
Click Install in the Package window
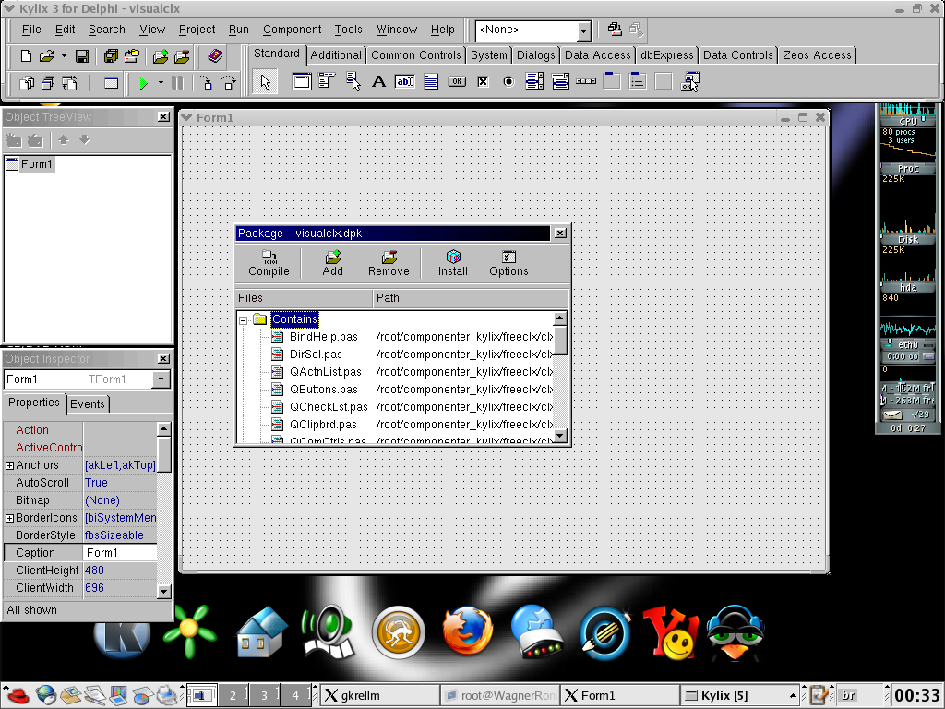pos(452,263)
